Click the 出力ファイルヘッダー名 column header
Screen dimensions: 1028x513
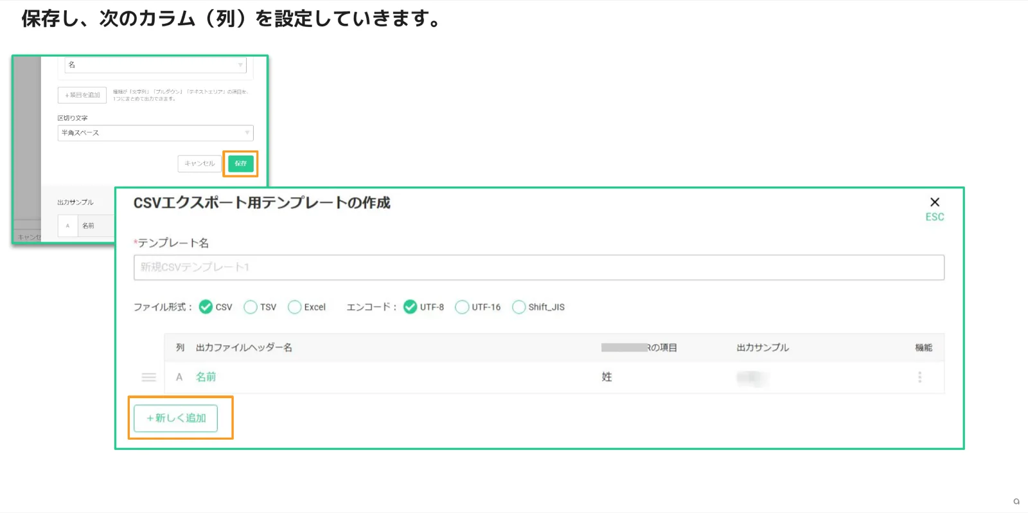pyautogui.click(x=244, y=348)
